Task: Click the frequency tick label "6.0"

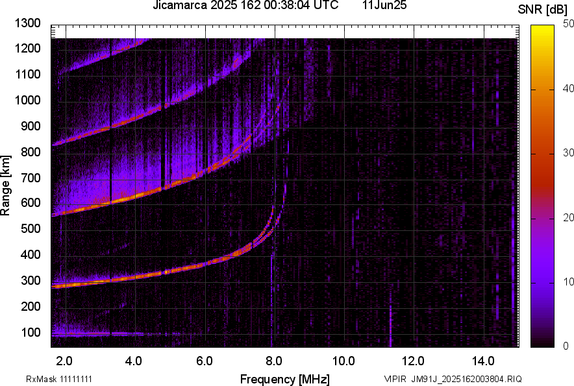Action: pyautogui.click(x=204, y=361)
